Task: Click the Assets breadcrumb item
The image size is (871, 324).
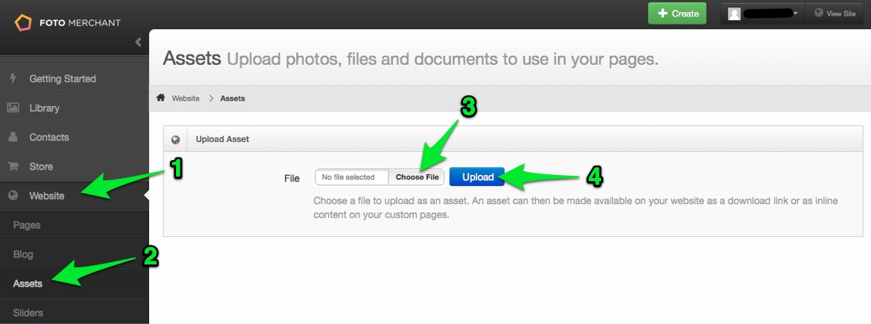Action: [233, 98]
